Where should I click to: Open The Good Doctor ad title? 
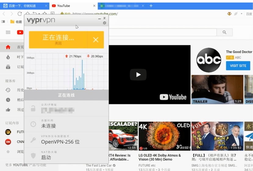click(239, 52)
